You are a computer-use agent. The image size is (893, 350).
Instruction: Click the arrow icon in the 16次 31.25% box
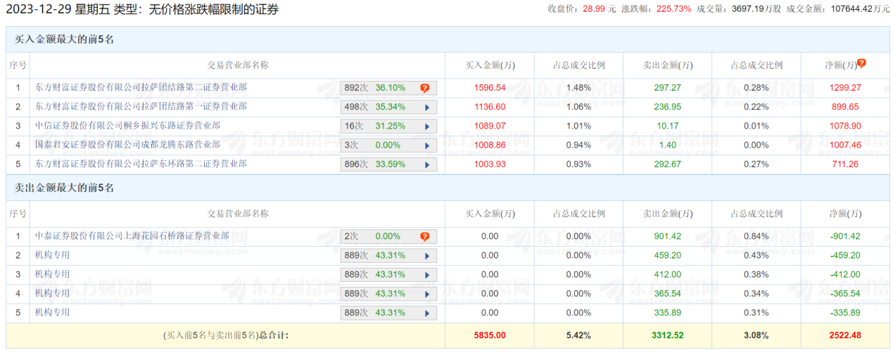coord(426,127)
